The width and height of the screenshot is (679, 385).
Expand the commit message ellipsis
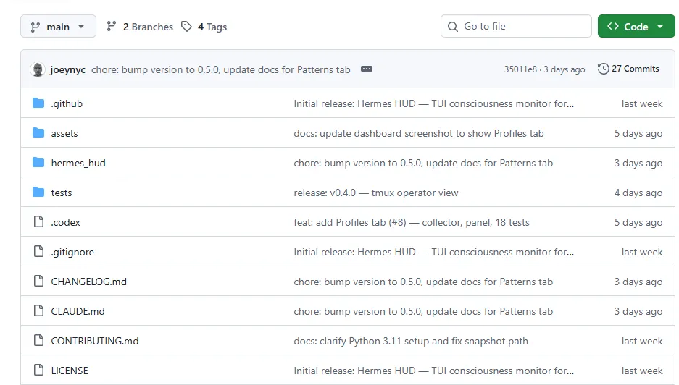367,69
